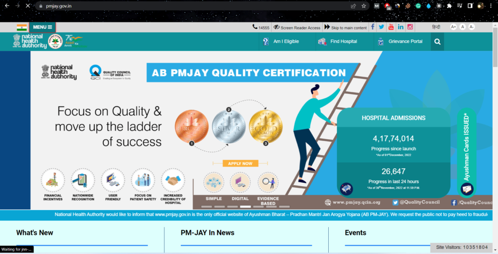Decrease font size with A- button
The height and width of the screenshot is (254, 498).
click(x=472, y=27)
